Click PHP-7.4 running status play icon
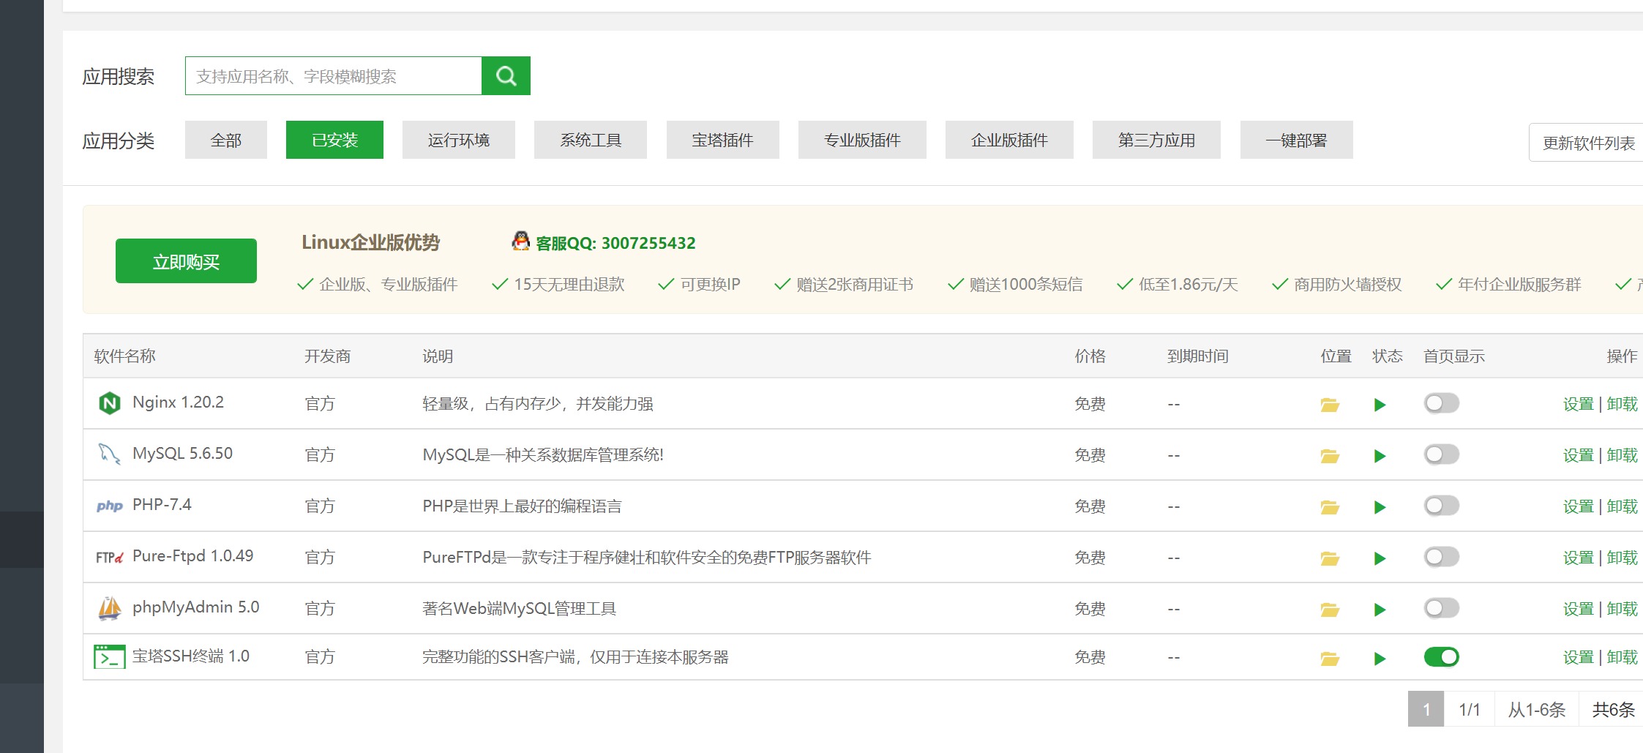1643x753 pixels. click(1380, 507)
